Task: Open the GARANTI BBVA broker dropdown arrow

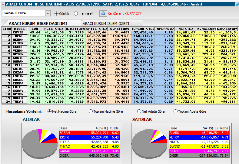Action: click(48, 13)
